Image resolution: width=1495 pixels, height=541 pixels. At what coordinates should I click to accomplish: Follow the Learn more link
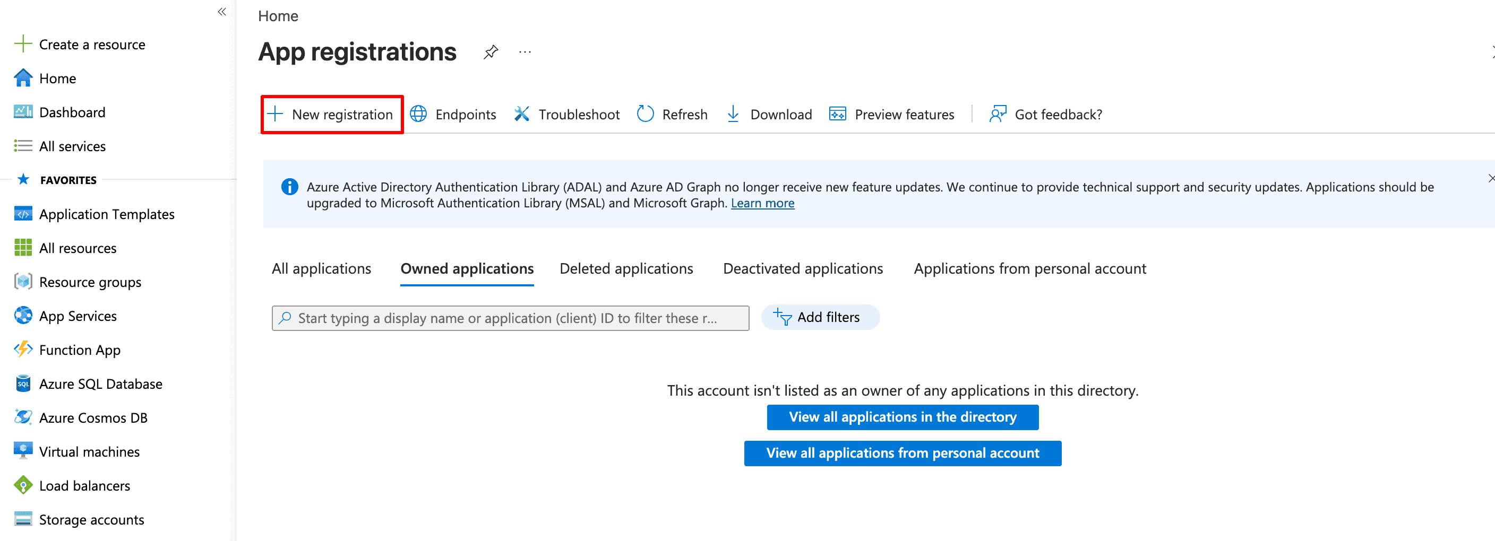coord(762,203)
